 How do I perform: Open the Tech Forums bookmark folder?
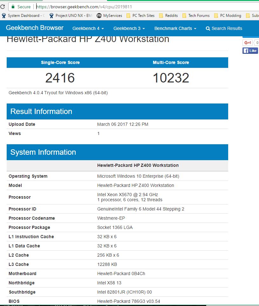coord(196,16)
